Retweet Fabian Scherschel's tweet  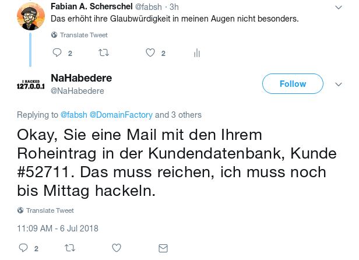(x=104, y=53)
